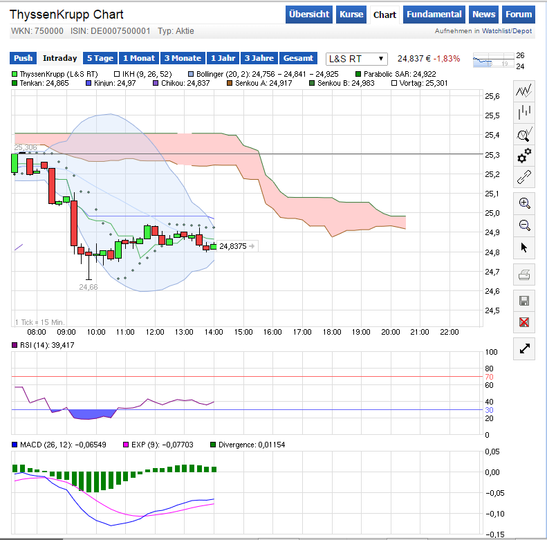Zoom out with the minus magnifier

pos(524,225)
